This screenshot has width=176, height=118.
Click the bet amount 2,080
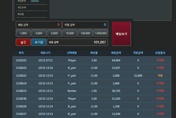116,75
